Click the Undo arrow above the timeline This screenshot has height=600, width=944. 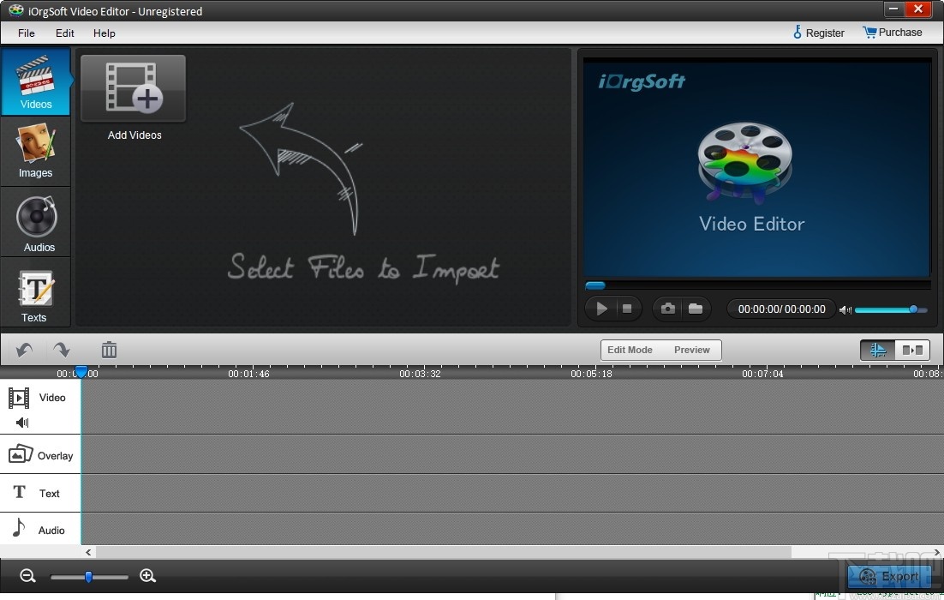point(22,349)
